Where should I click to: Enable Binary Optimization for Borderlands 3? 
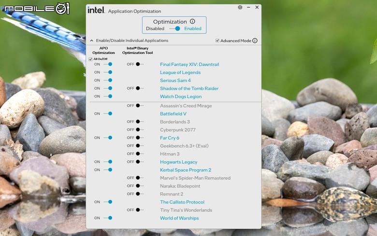(x=140, y=122)
